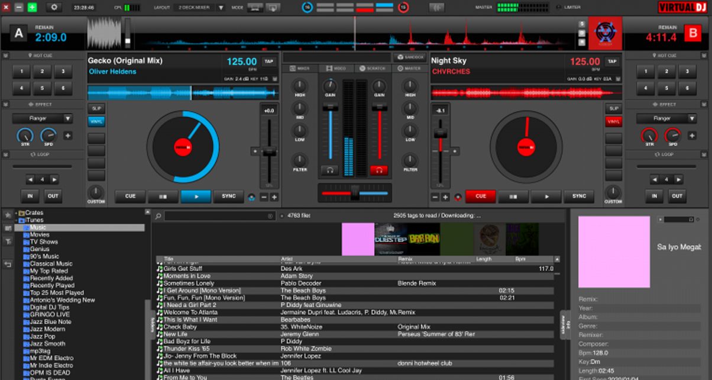Click the plus icon beside deck B effect knobs
The image size is (712, 380).
tap(692, 136)
